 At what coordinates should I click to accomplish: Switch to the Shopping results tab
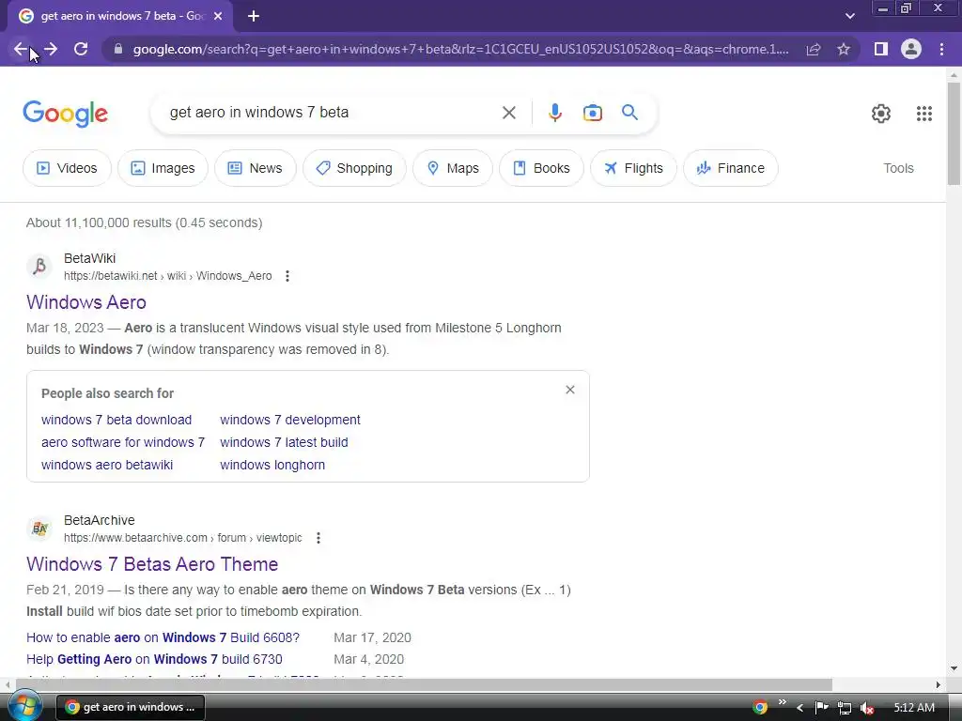[354, 168]
